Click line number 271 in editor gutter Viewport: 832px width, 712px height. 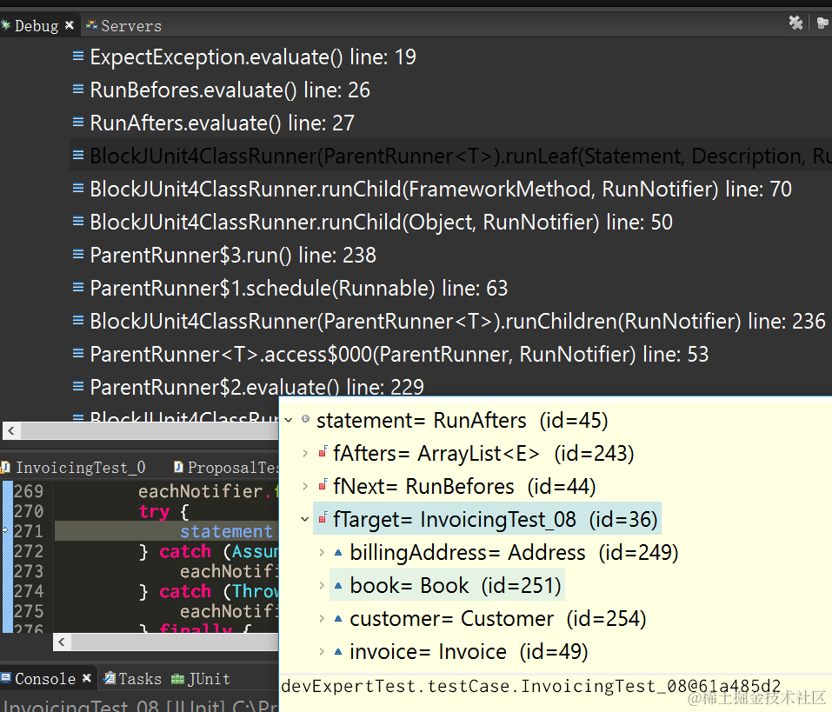29,531
